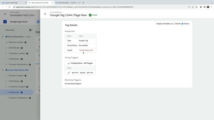Click message icon beside Initialization 2

pos(22,92)
